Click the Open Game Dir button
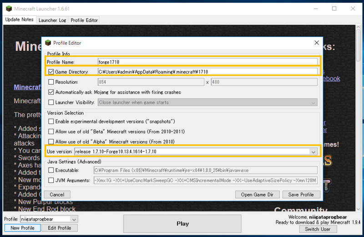 (x=258, y=195)
